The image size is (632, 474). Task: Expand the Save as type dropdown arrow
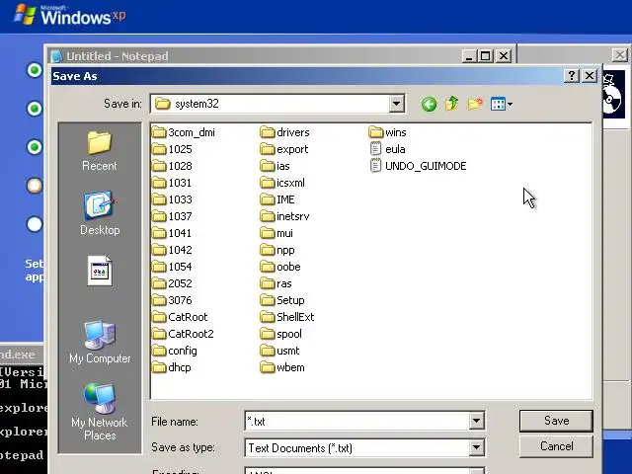476,447
